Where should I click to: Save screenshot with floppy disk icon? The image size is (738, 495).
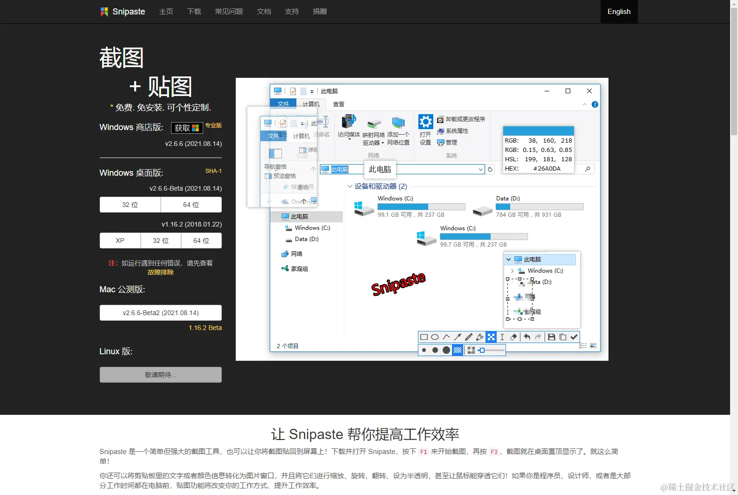tap(552, 337)
